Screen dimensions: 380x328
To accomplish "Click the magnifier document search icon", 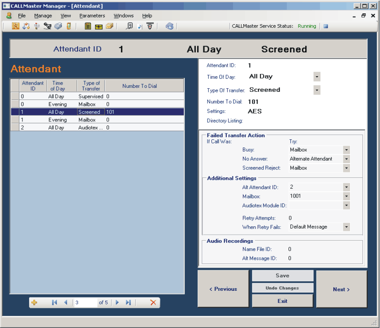I will (129, 26).
